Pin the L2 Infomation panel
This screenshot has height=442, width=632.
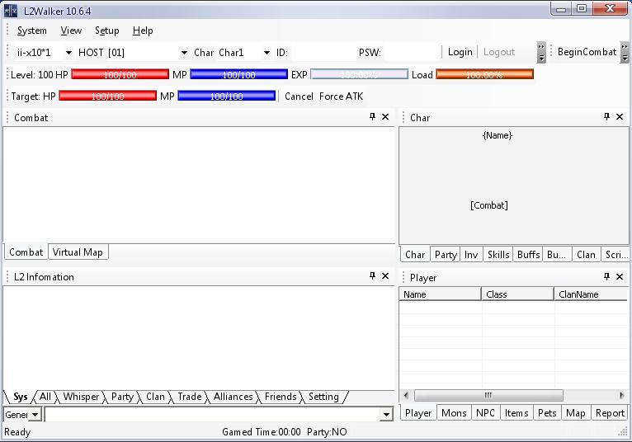pyautogui.click(x=372, y=276)
